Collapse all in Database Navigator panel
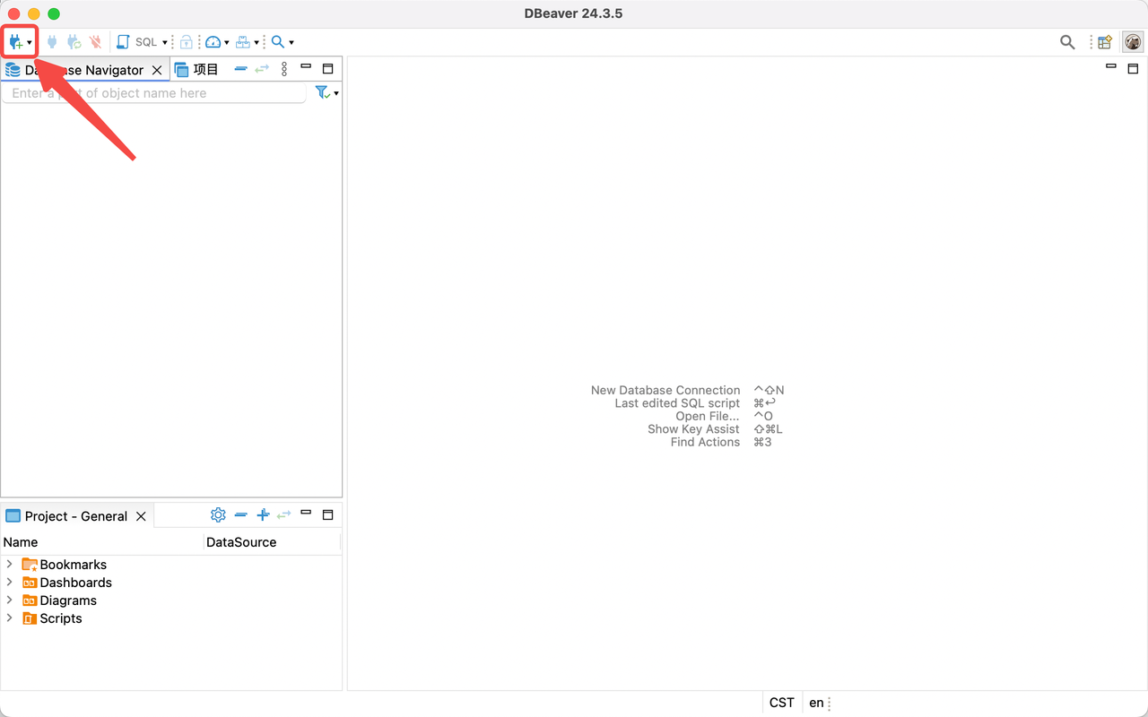Viewport: 1148px width, 717px height. tap(240, 69)
